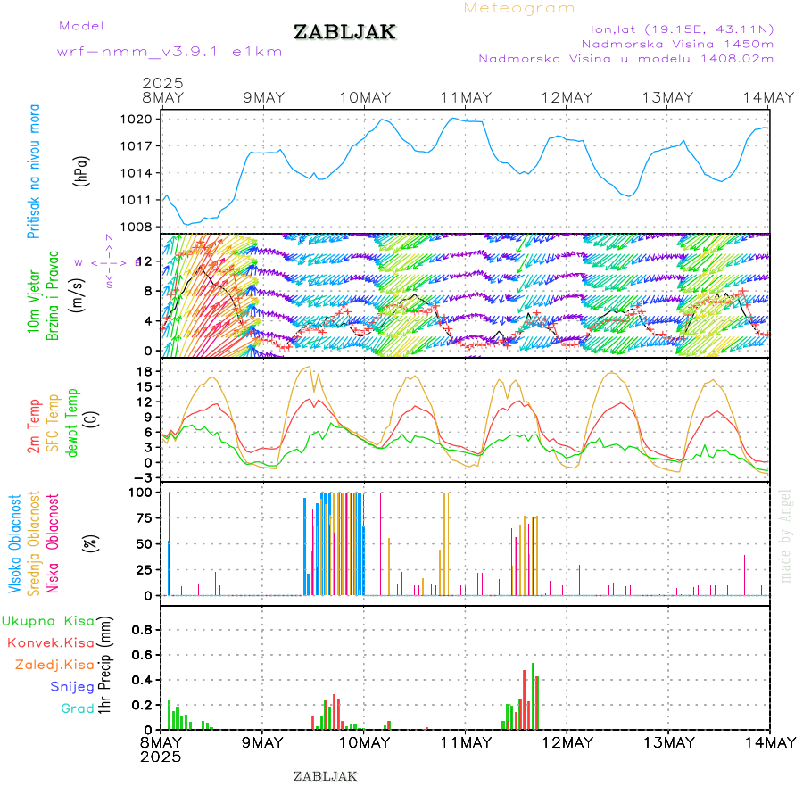Click the "0.8" precipitation tick label
803x803 pixels.
(x=142, y=630)
